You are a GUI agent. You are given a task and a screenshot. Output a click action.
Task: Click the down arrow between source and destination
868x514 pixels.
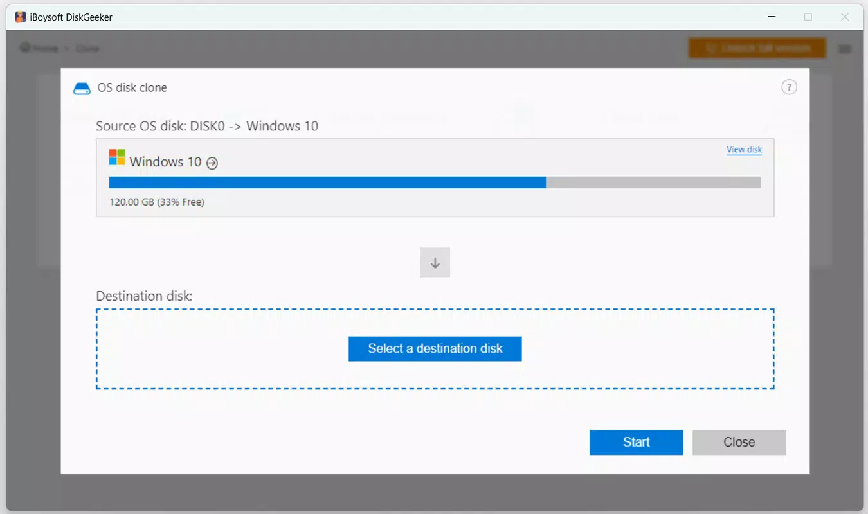click(x=435, y=263)
